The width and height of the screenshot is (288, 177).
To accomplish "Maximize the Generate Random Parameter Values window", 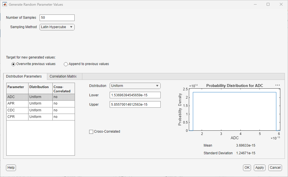I will (268, 5).
